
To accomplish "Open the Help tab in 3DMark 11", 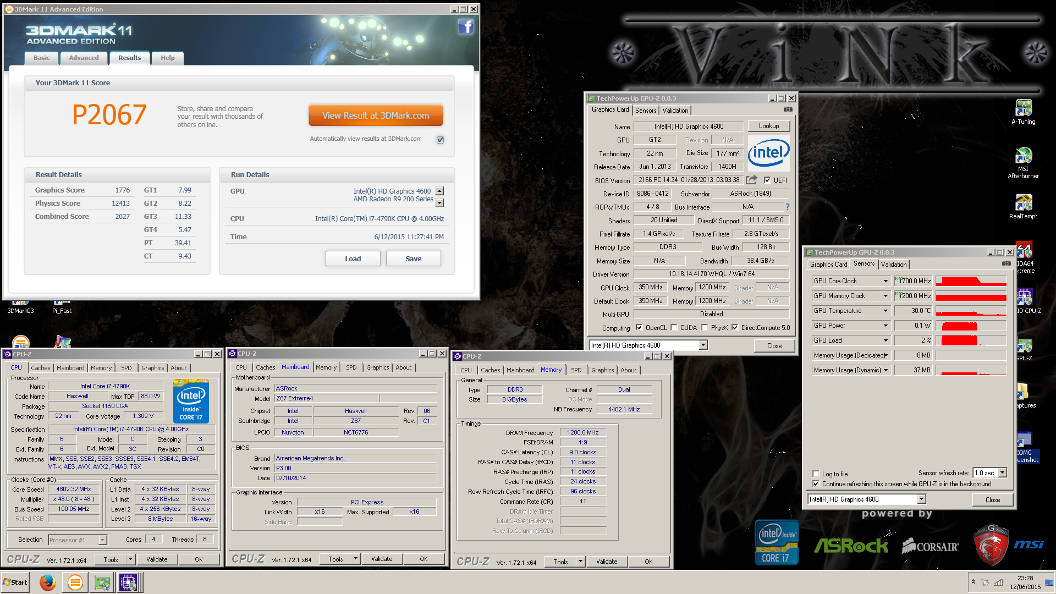I will tap(167, 58).
